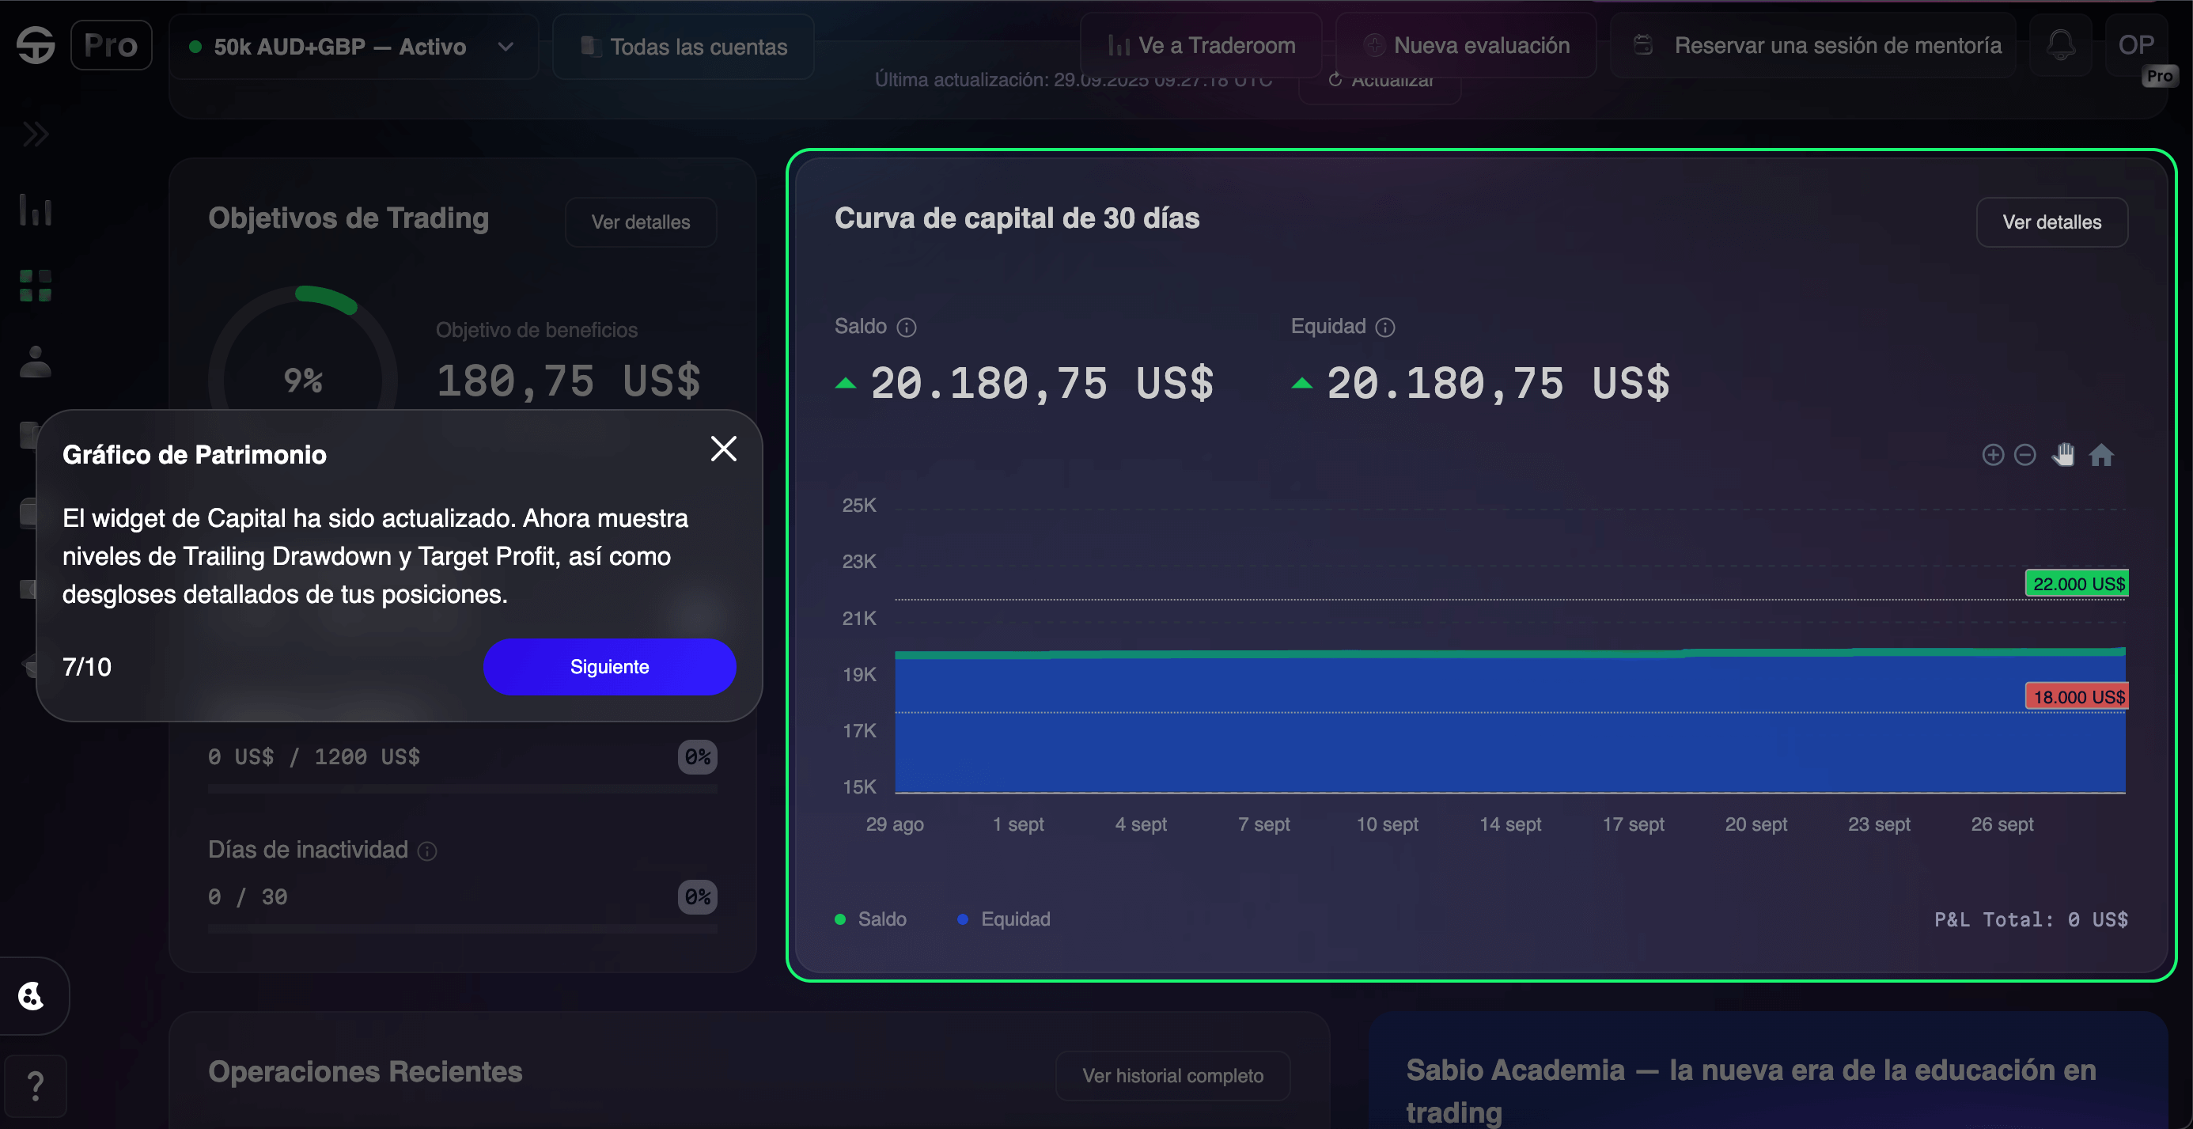Expand the sidebar with double chevron
2193x1129 pixels.
pyautogui.click(x=35, y=134)
